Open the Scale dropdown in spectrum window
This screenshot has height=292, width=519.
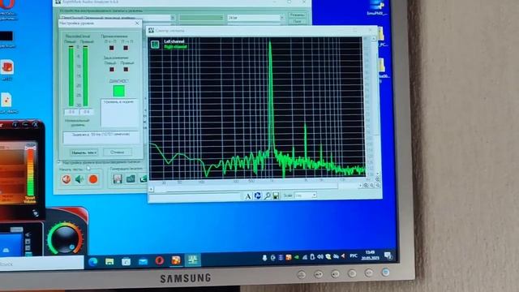tap(305, 195)
